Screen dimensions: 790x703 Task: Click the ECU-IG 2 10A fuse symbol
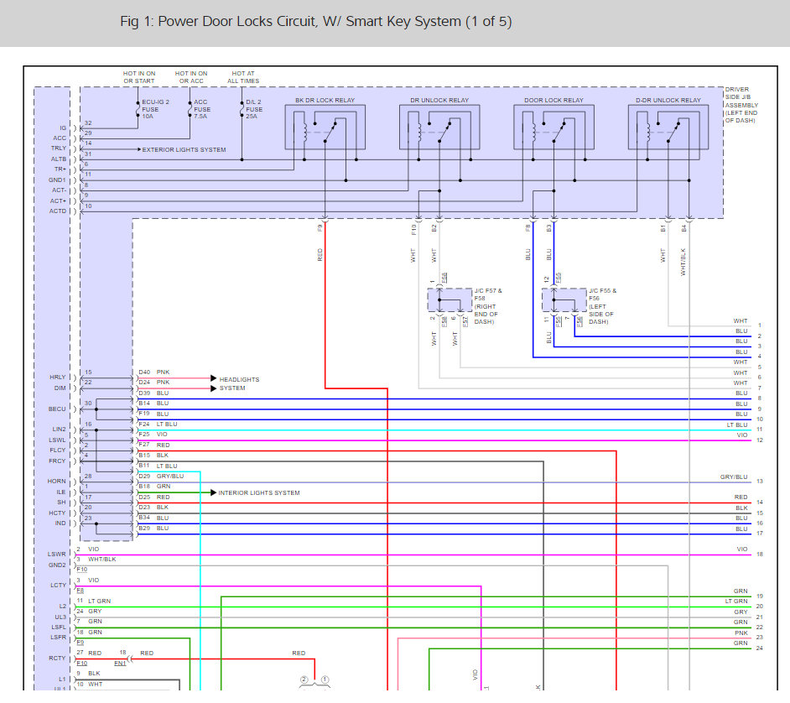138,108
